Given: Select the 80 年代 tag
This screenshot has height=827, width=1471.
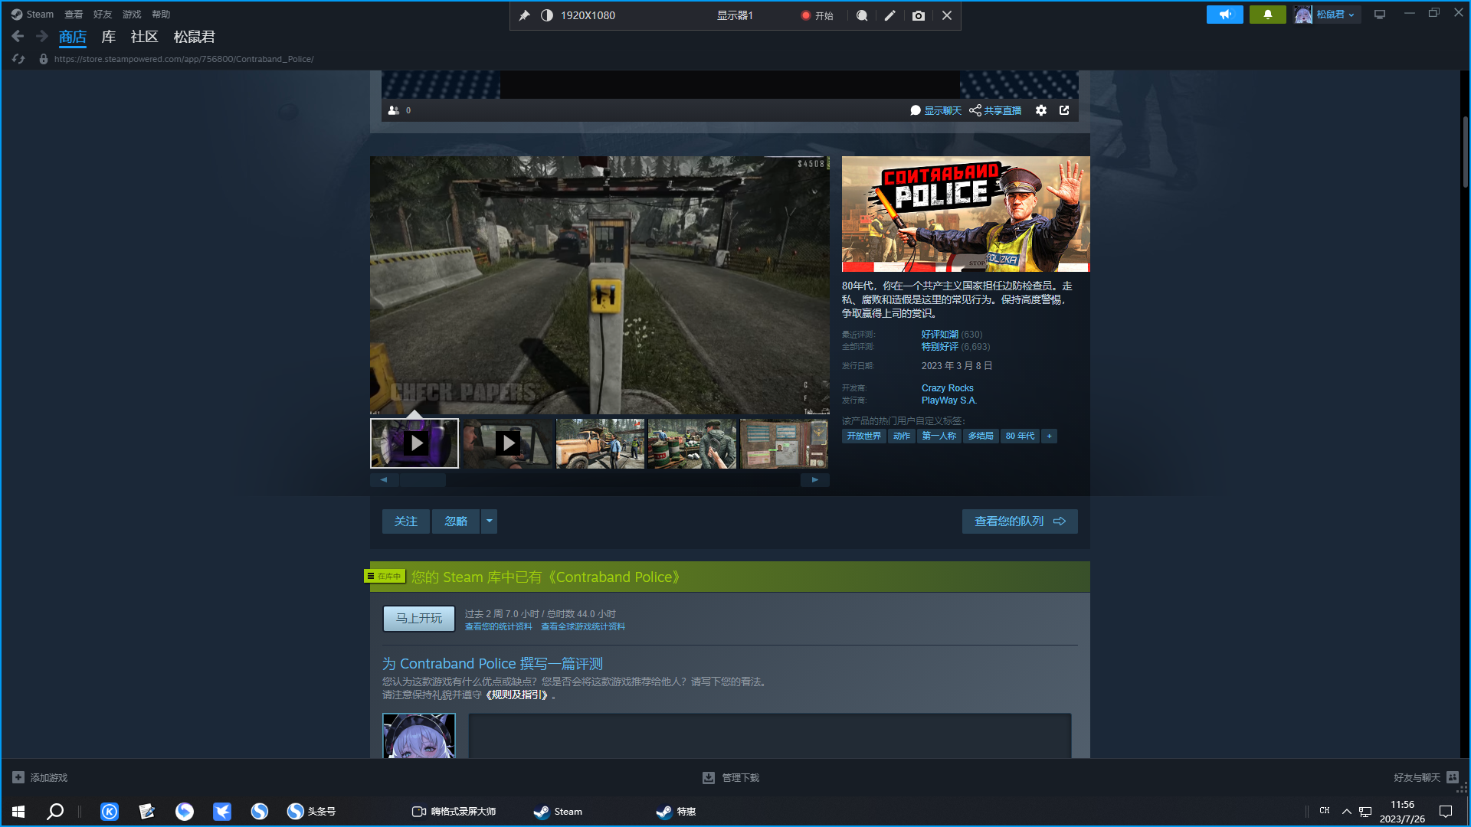Looking at the screenshot, I should coord(1020,436).
